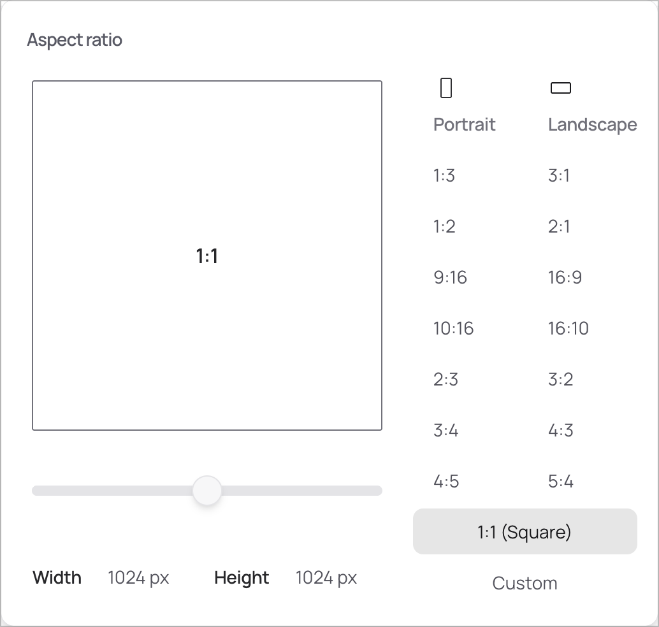Choose the 16:9 landscape aspect ratio
This screenshot has width=659, height=627.
pyautogui.click(x=565, y=277)
